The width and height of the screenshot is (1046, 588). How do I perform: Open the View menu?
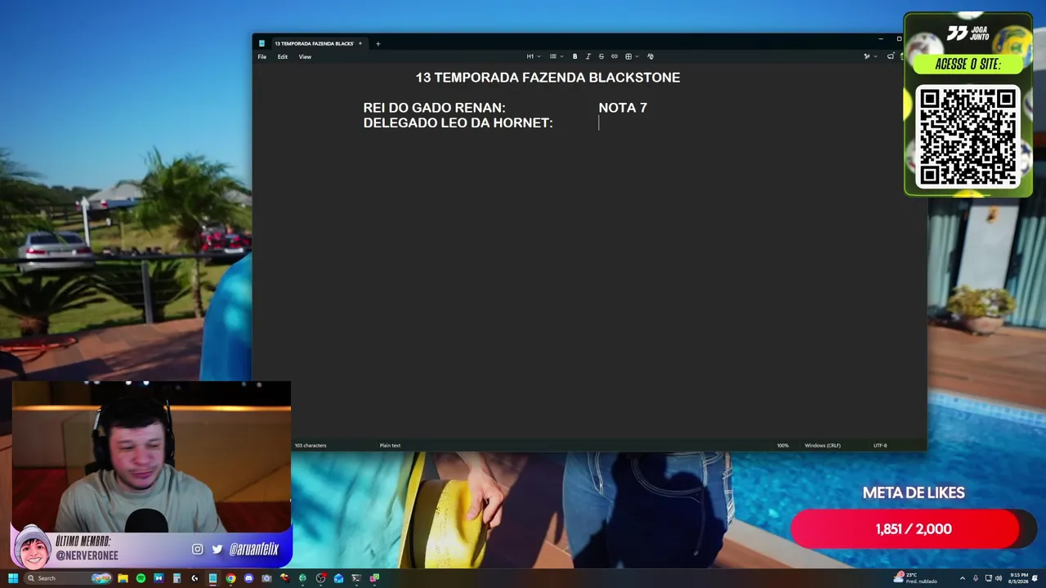(x=305, y=56)
